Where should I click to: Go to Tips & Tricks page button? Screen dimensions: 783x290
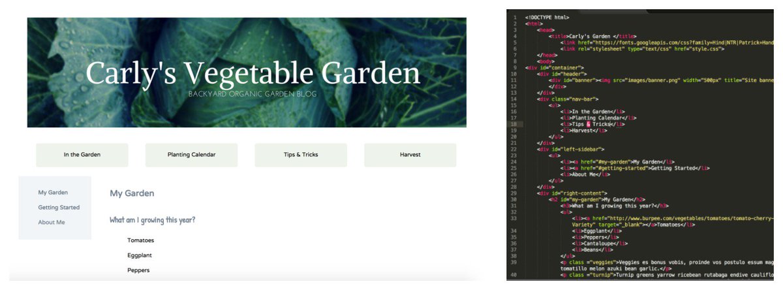click(x=301, y=155)
